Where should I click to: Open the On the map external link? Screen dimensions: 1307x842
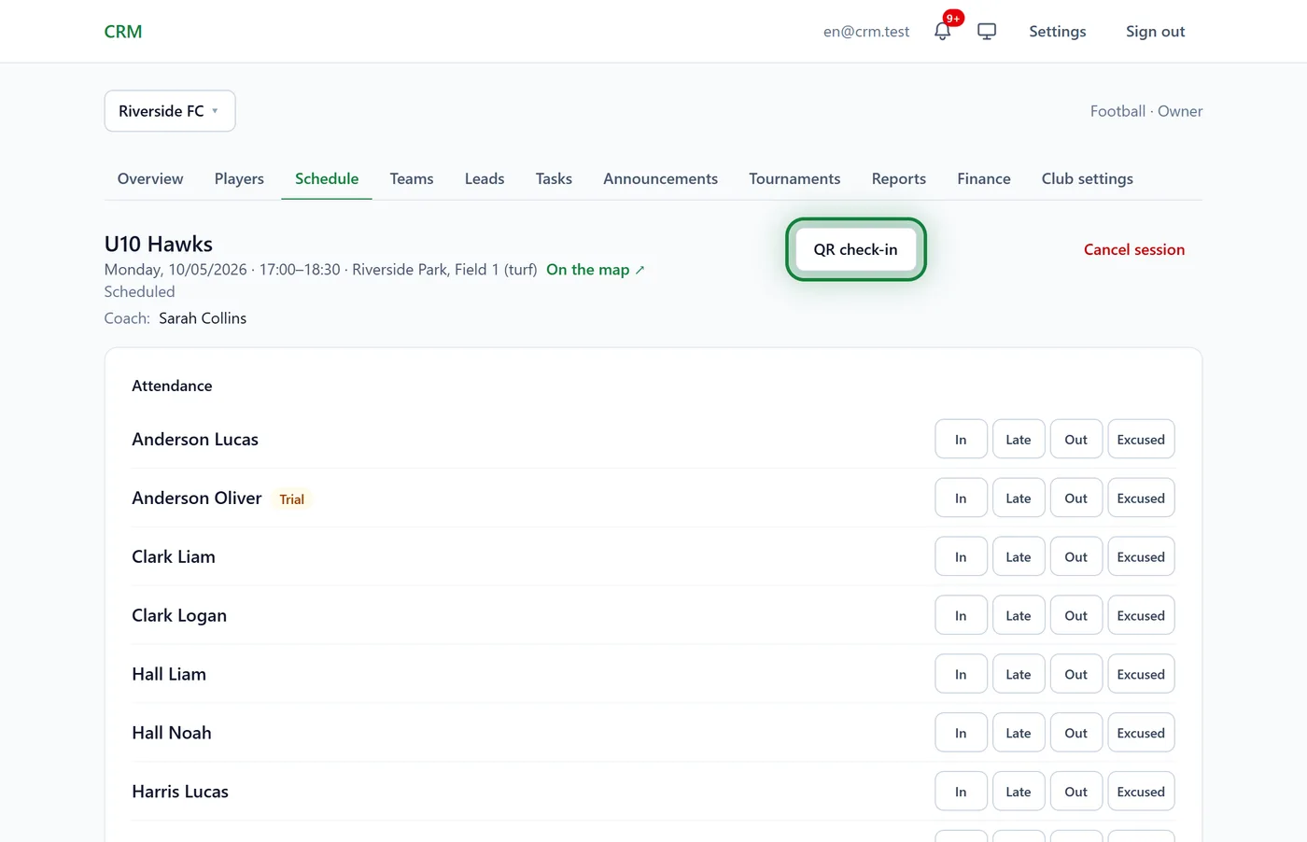pyautogui.click(x=596, y=270)
